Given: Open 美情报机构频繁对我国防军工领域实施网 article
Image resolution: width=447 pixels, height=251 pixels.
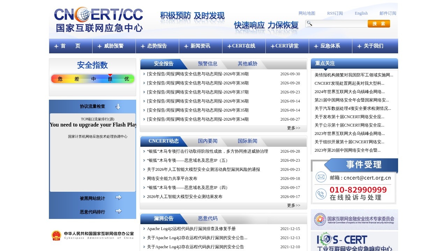Looking at the screenshot, I should point(354,75).
